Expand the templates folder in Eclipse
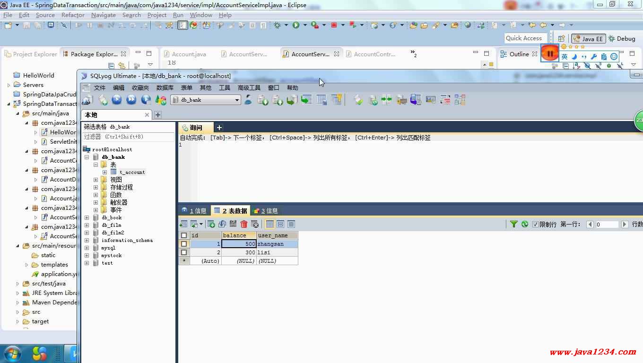The image size is (643, 363). 27,265
